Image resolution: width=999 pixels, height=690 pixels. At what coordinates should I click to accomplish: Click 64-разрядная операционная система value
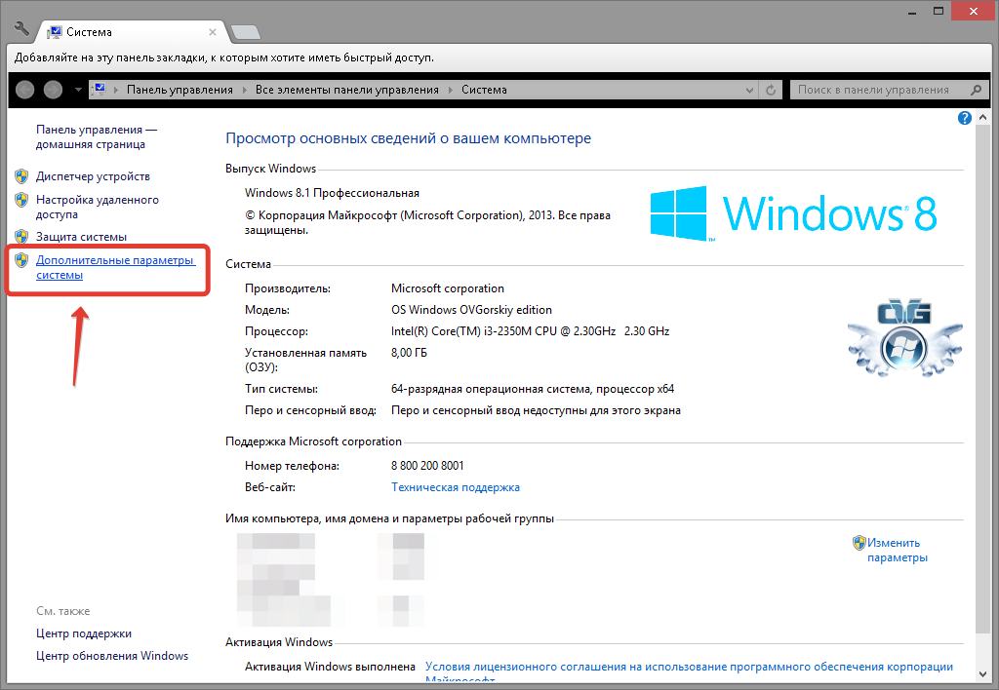(533, 389)
